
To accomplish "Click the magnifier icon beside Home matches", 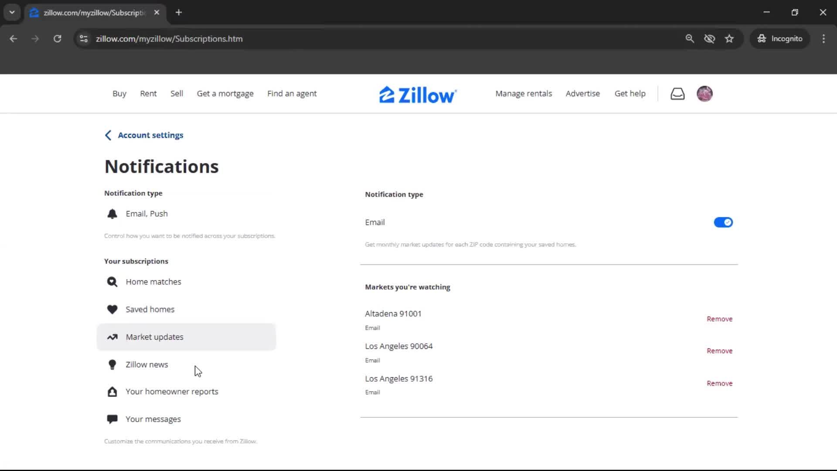I will [112, 282].
